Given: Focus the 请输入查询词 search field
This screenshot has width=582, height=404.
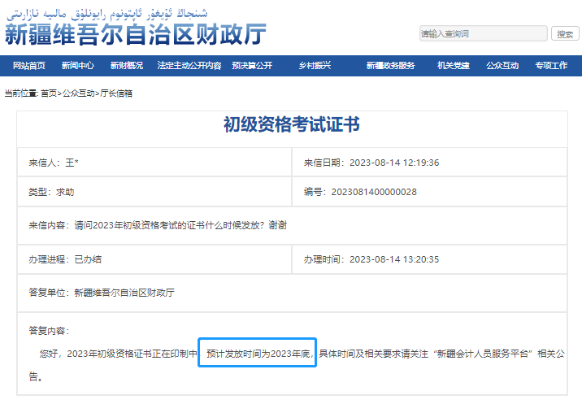Looking at the screenshot, I should pyautogui.click(x=483, y=34).
